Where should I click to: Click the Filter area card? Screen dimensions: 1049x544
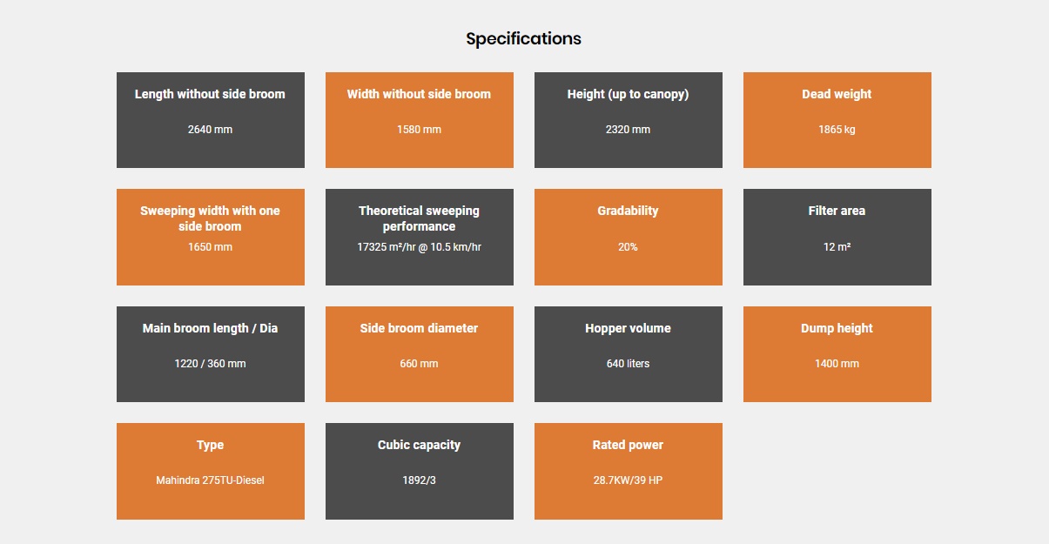[x=837, y=237]
